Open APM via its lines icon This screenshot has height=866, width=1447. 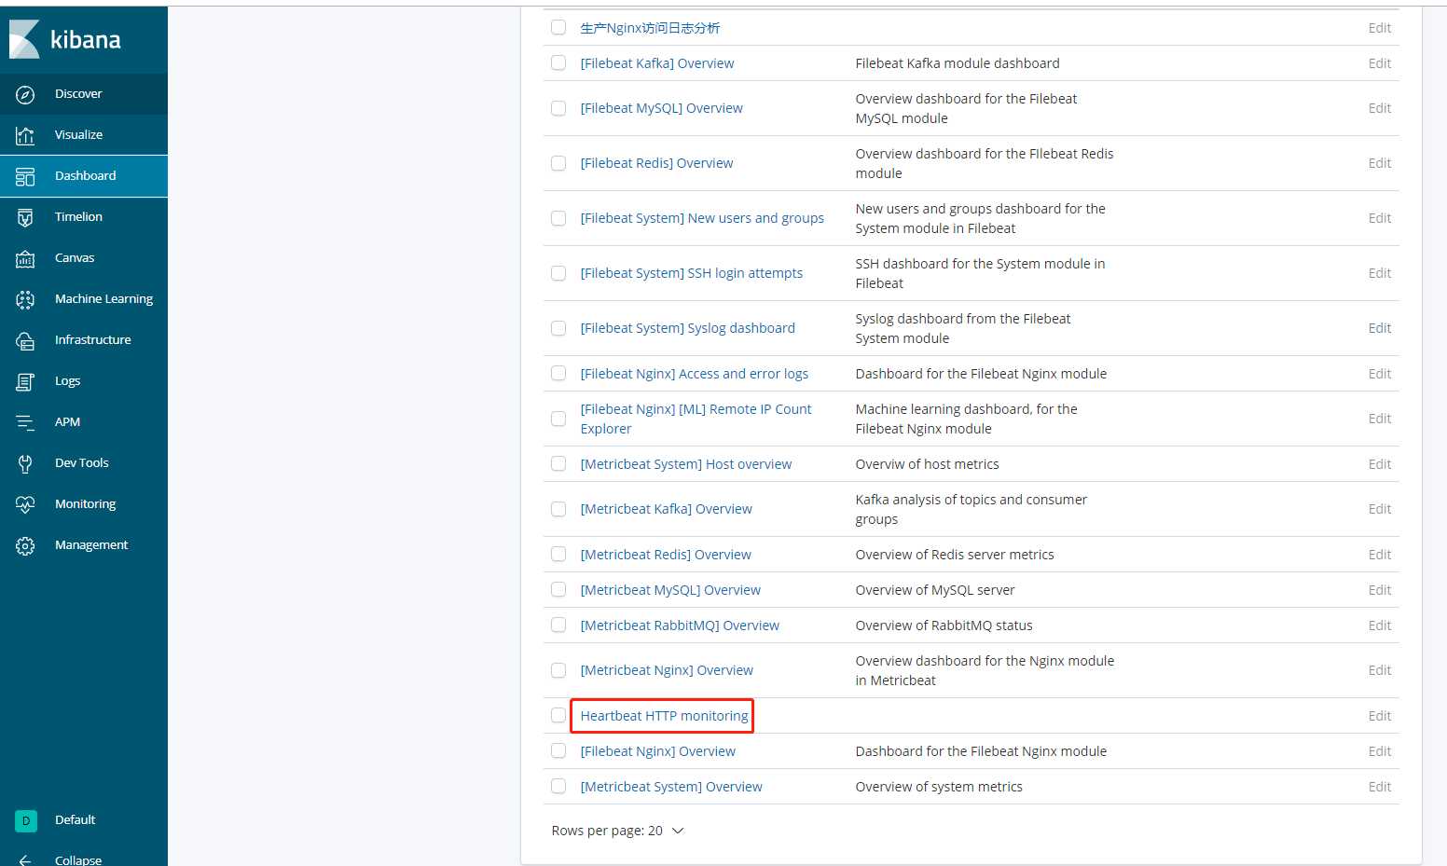pyautogui.click(x=25, y=422)
